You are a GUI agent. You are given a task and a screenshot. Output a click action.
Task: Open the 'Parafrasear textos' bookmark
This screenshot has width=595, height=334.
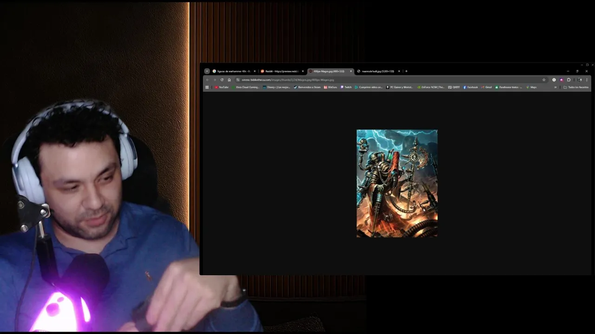pos(509,87)
